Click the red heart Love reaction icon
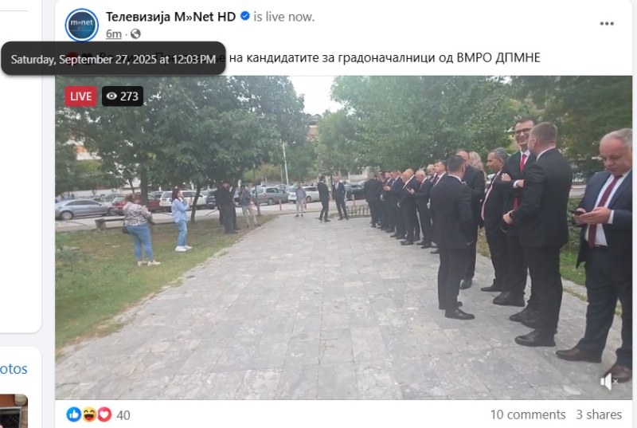 point(104,414)
